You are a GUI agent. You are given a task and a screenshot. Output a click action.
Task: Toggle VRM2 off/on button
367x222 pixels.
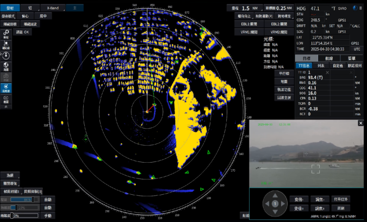[x=279, y=32]
